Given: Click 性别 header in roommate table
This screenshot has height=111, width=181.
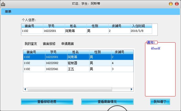Looking at the screenshot, I should 100,52.
